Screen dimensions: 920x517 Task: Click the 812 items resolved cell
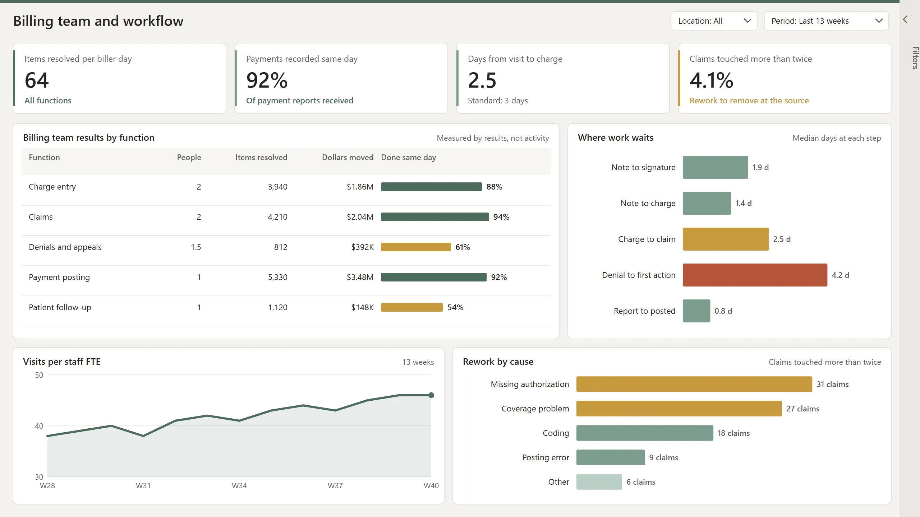(281, 247)
